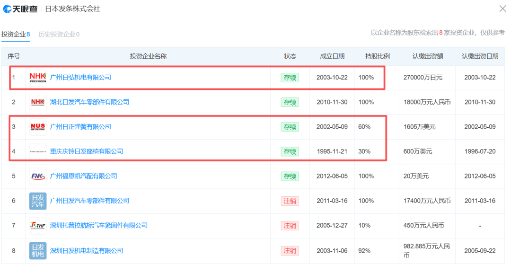Click the 认缴出资日期 column header

[x=480, y=56]
